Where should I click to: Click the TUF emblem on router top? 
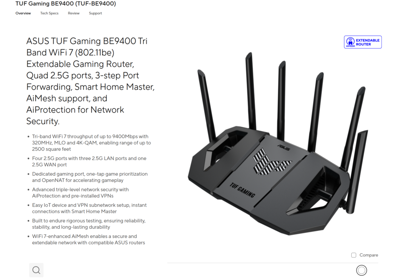pyautogui.click(x=271, y=162)
